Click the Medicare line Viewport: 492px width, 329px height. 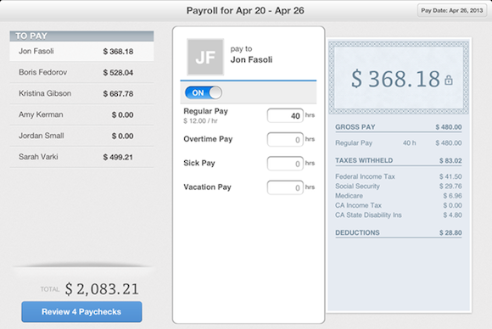[399, 196]
